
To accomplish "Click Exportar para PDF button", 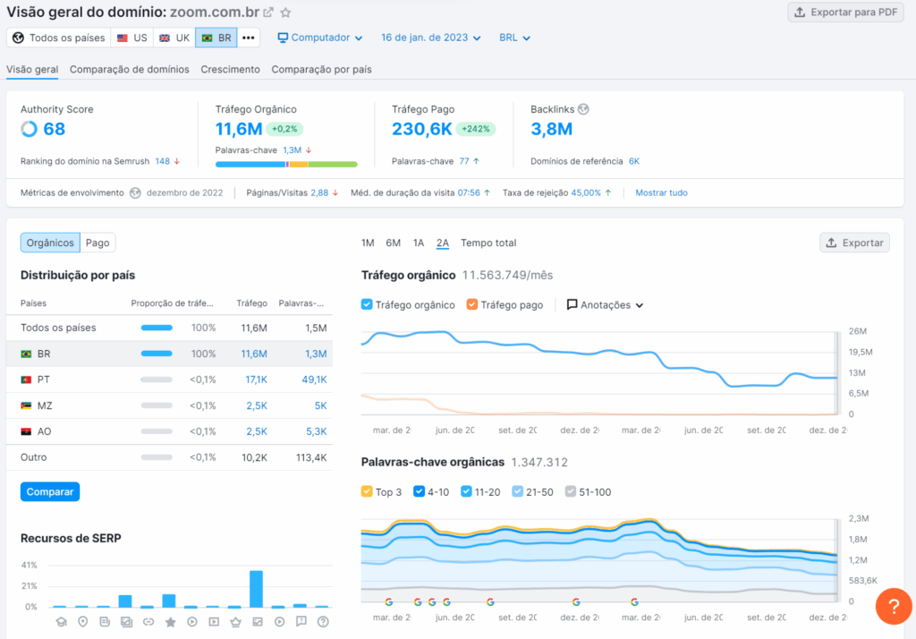I will 845,13.
